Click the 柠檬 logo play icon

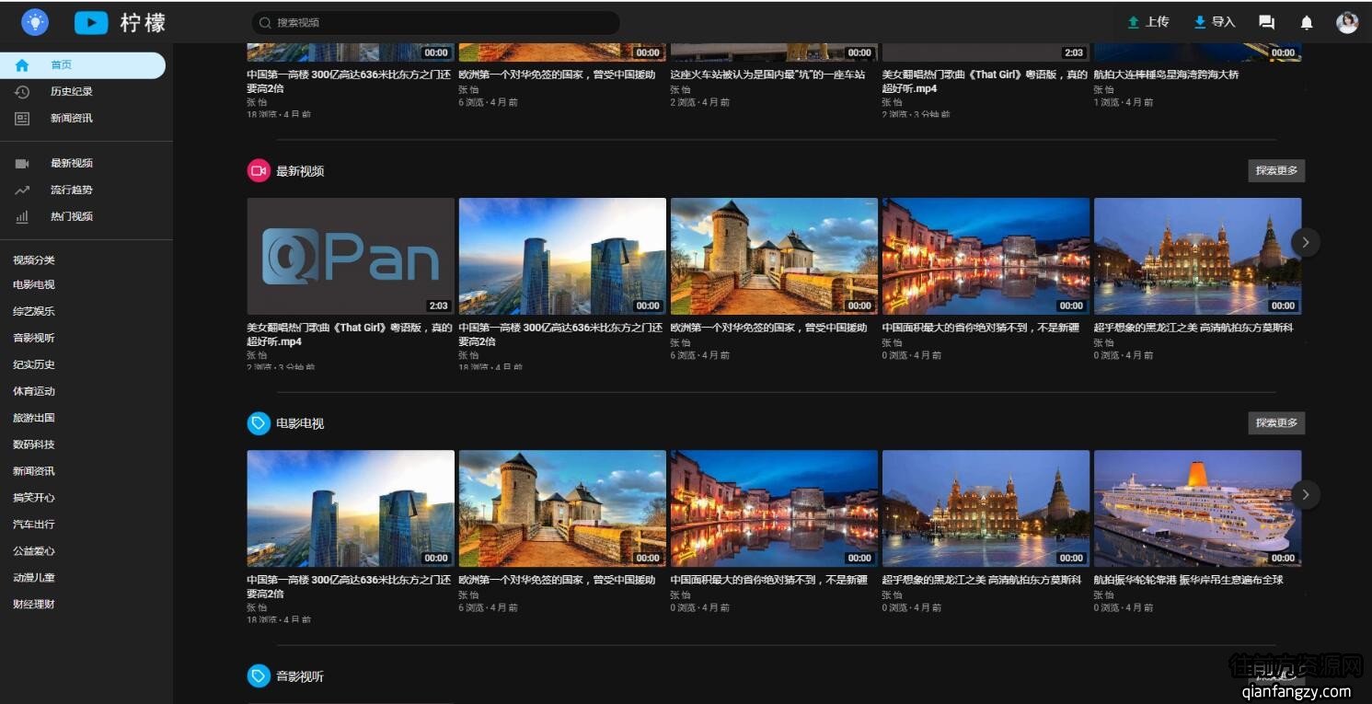click(x=91, y=22)
